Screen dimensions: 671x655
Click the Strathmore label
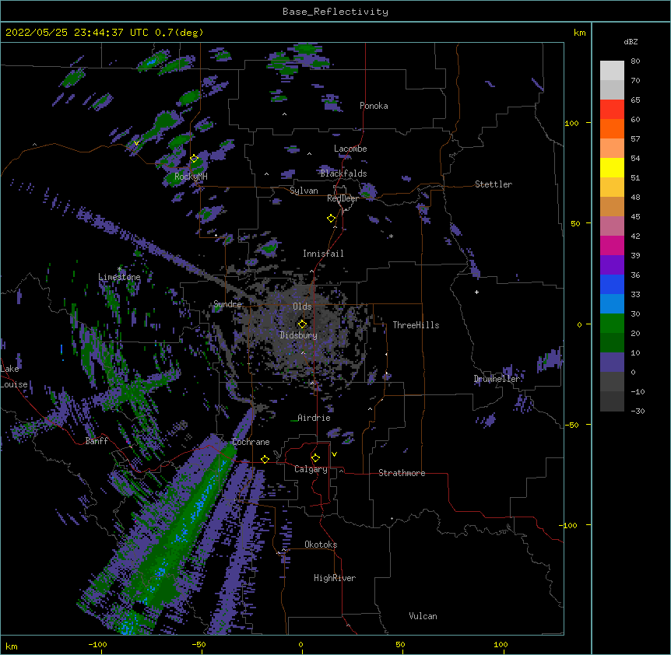(402, 473)
